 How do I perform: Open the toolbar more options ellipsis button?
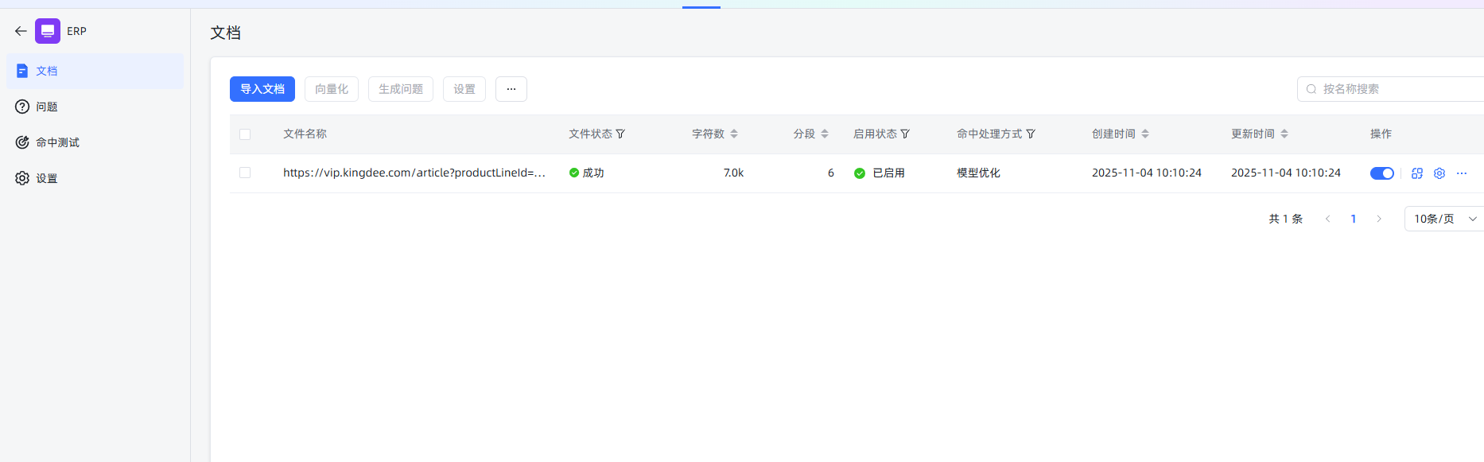click(x=511, y=89)
